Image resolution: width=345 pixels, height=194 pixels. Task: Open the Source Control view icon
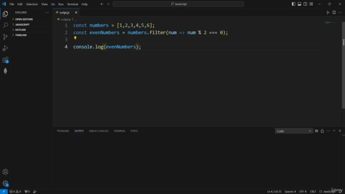5,37
